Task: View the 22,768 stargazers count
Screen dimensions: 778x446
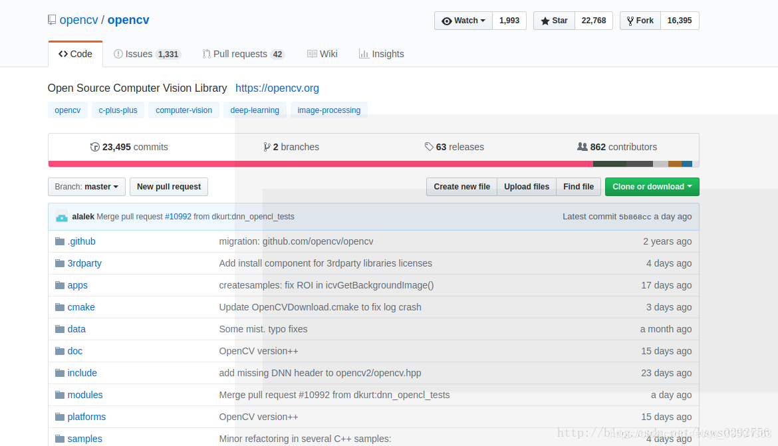Action: 593,21
